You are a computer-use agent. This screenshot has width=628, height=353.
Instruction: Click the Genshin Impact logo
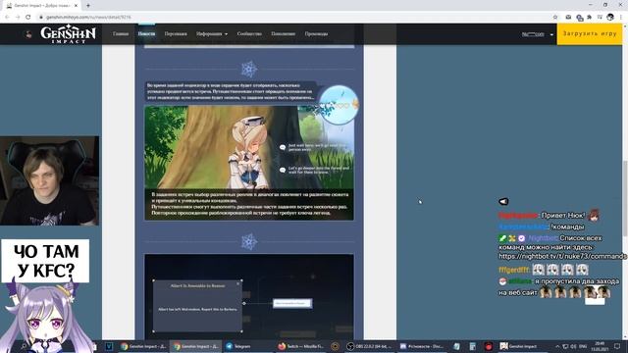[68, 34]
